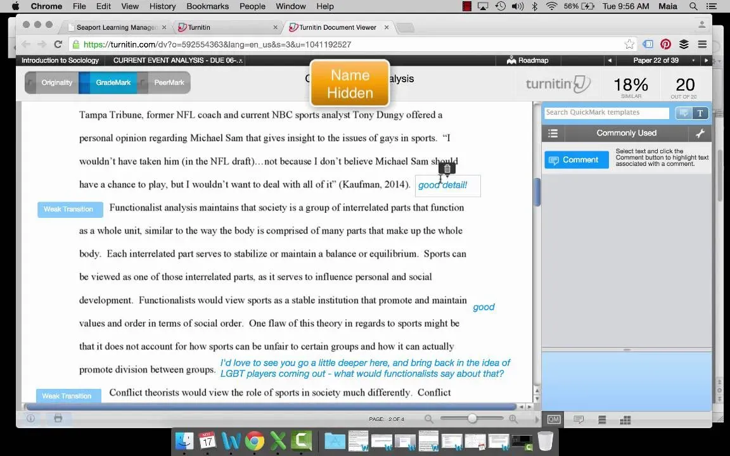Switch to the Originality view
Image resolution: width=730 pixels, height=456 pixels.
point(52,83)
